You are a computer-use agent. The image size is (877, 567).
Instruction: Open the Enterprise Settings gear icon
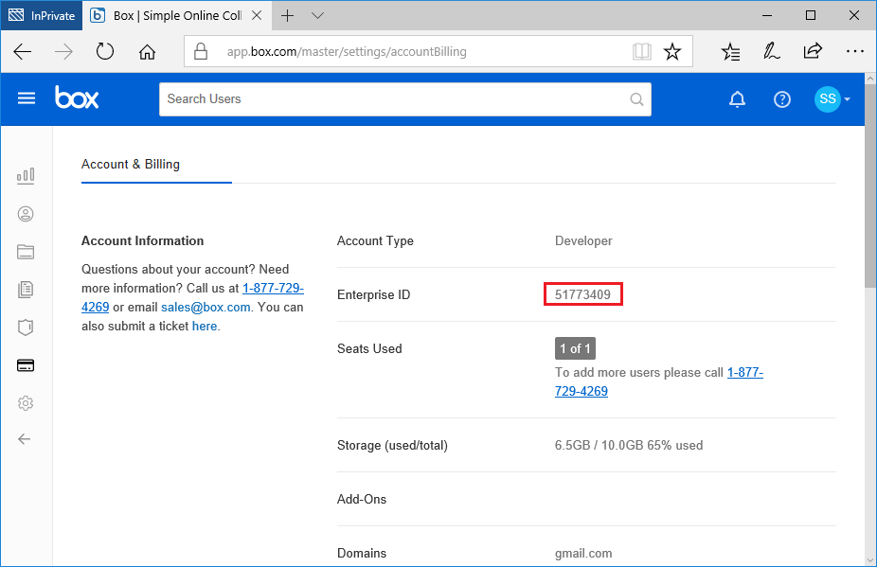coord(26,403)
